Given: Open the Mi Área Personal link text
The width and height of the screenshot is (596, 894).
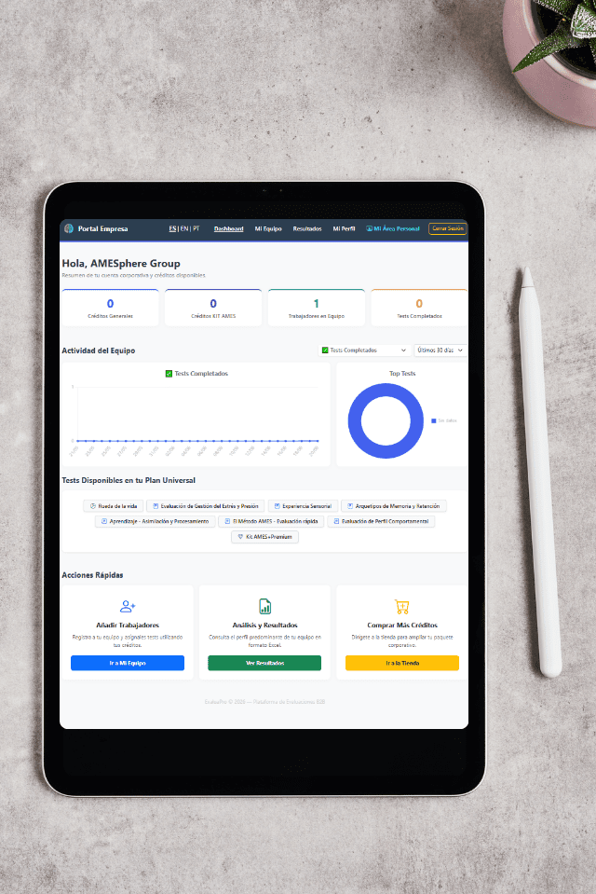Looking at the screenshot, I should (x=397, y=228).
